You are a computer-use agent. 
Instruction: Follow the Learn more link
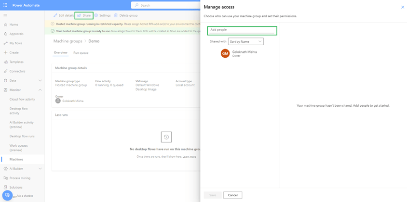[x=189, y=157]
